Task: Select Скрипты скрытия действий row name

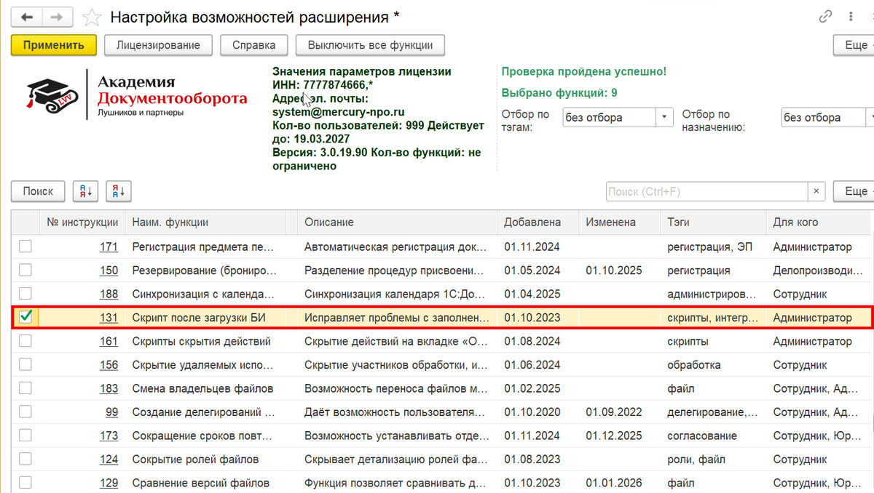Action: click(201, 342)
